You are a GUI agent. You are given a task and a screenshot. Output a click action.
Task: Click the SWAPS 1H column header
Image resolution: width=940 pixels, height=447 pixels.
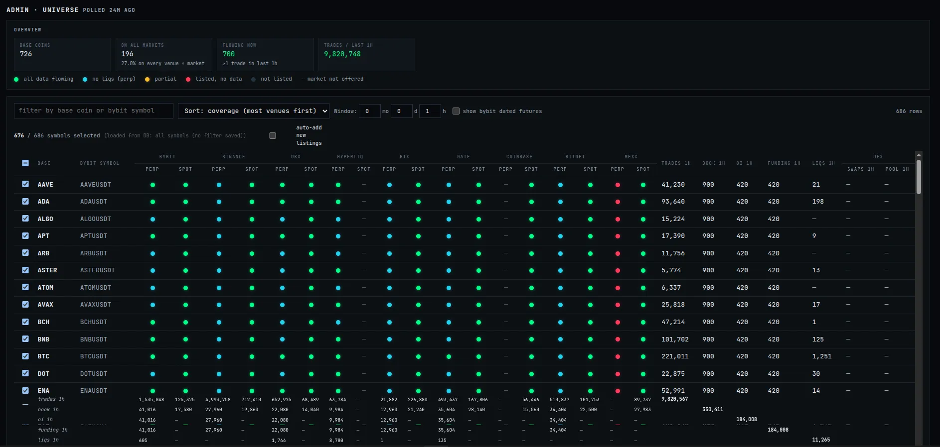[x=861, y=169]
